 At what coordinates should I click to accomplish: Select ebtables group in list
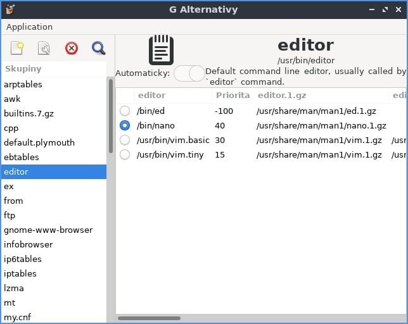coord(54,157)
